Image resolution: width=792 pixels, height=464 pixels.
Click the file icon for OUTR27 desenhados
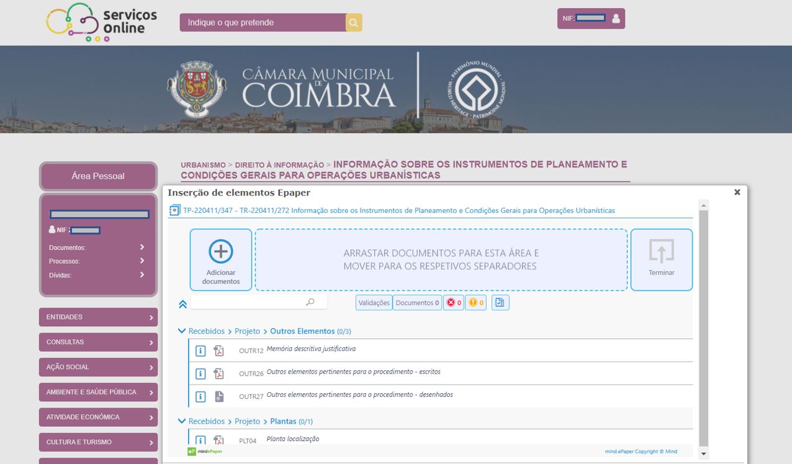[x=218, y=395]
